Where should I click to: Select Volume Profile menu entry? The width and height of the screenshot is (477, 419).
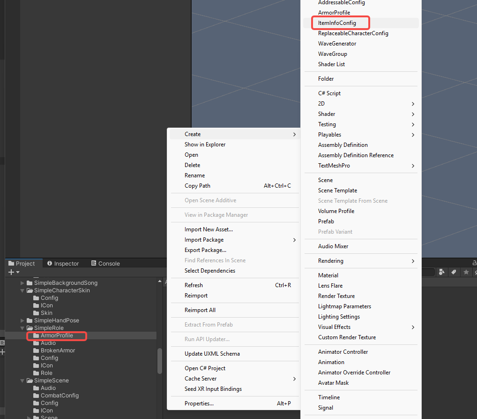[x=361, y=211]
